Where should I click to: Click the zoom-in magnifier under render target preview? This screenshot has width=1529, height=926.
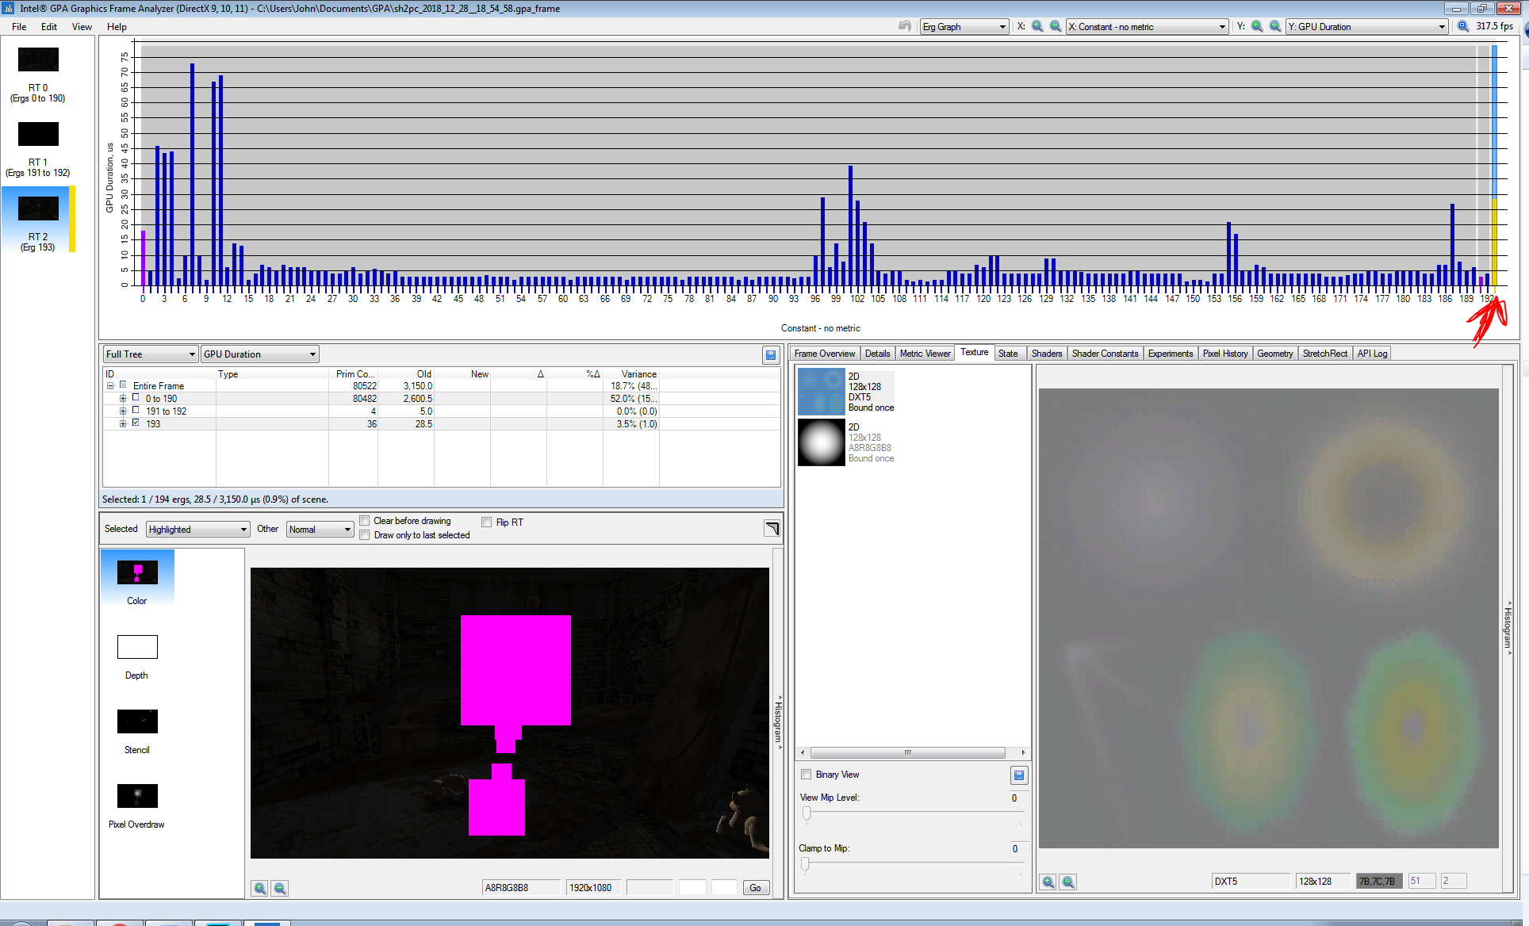point(259,888)
